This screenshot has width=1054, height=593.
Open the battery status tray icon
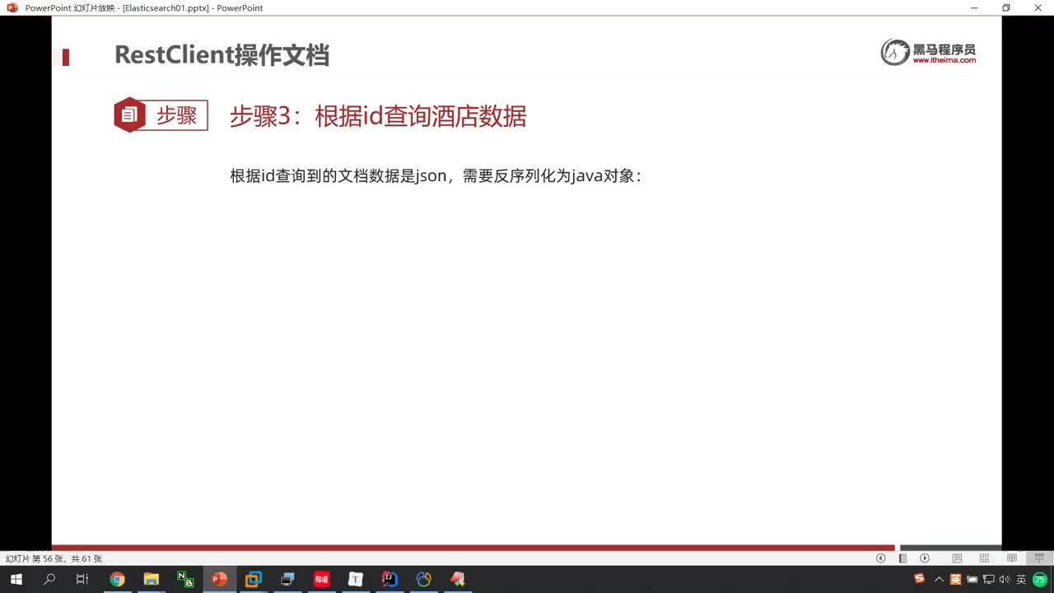click(x=972, y=579)
